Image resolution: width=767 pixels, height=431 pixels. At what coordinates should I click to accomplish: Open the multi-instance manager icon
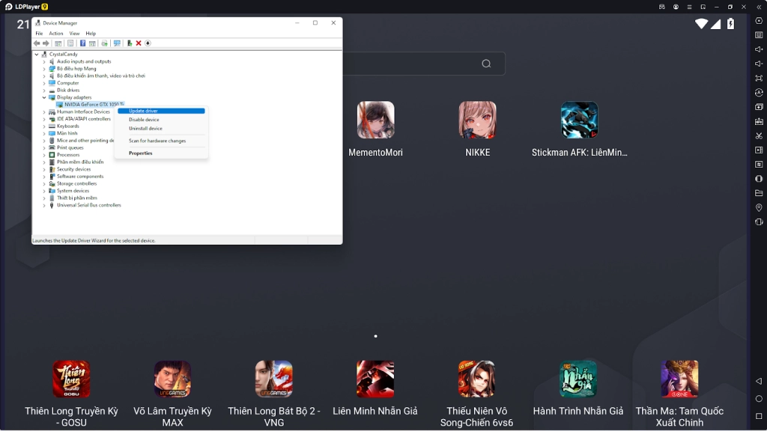(759, 107)
